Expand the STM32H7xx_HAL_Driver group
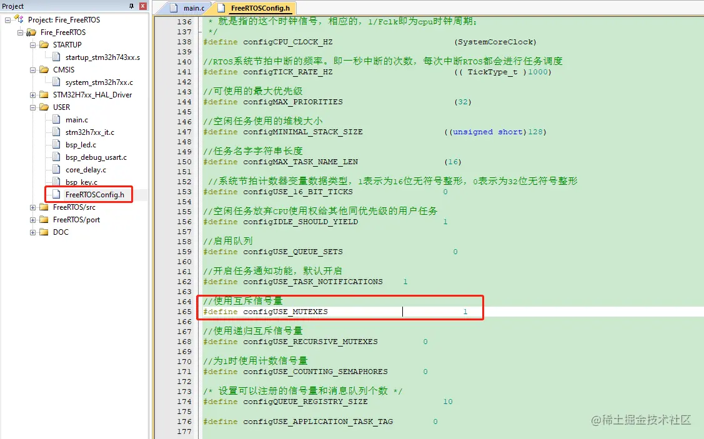The height and width of the screenshot is (439, 704). pos(32,95)
